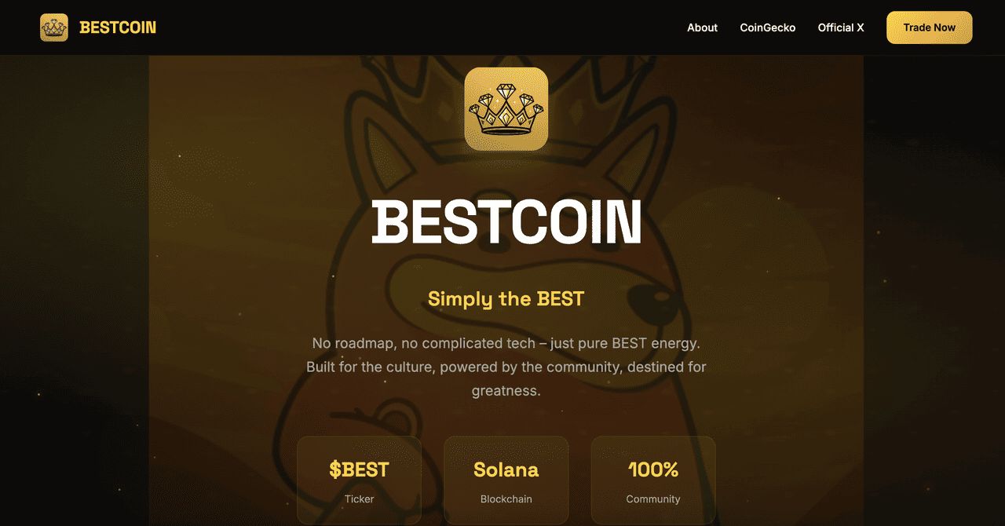Click the Simply the BEST tagline
Screen dimensions: 1005x526
(x=506, y=298)
